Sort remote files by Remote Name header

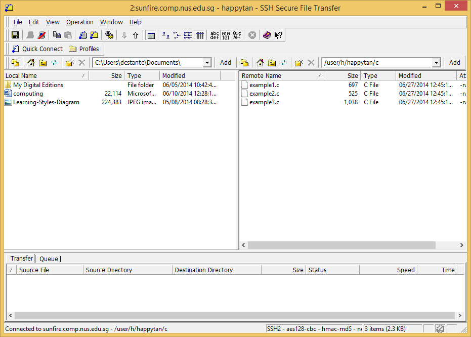click(283, 76)
